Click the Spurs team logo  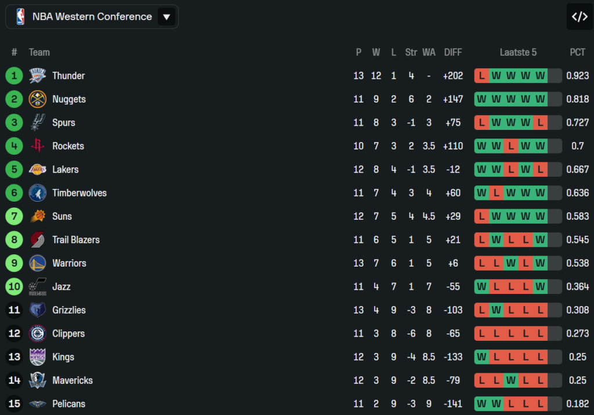pos(38,123)
